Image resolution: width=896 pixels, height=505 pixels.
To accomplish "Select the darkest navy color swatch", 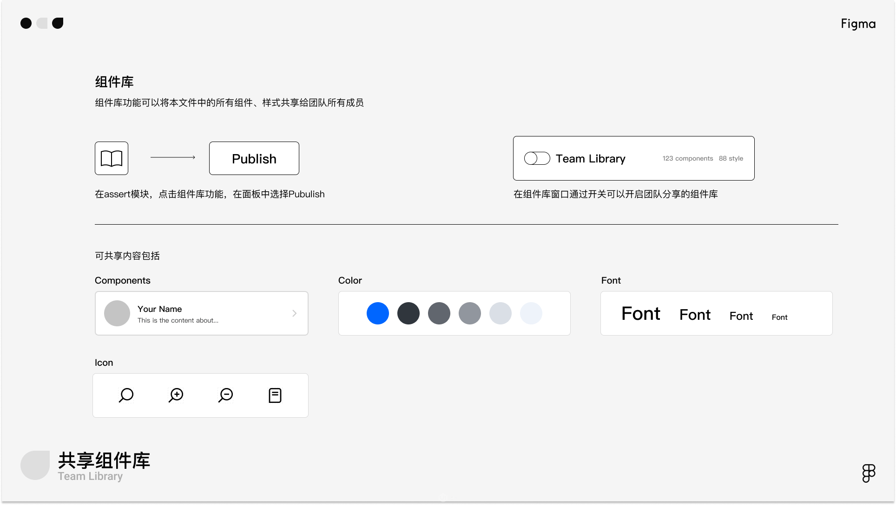I will (x=408, y=313).
